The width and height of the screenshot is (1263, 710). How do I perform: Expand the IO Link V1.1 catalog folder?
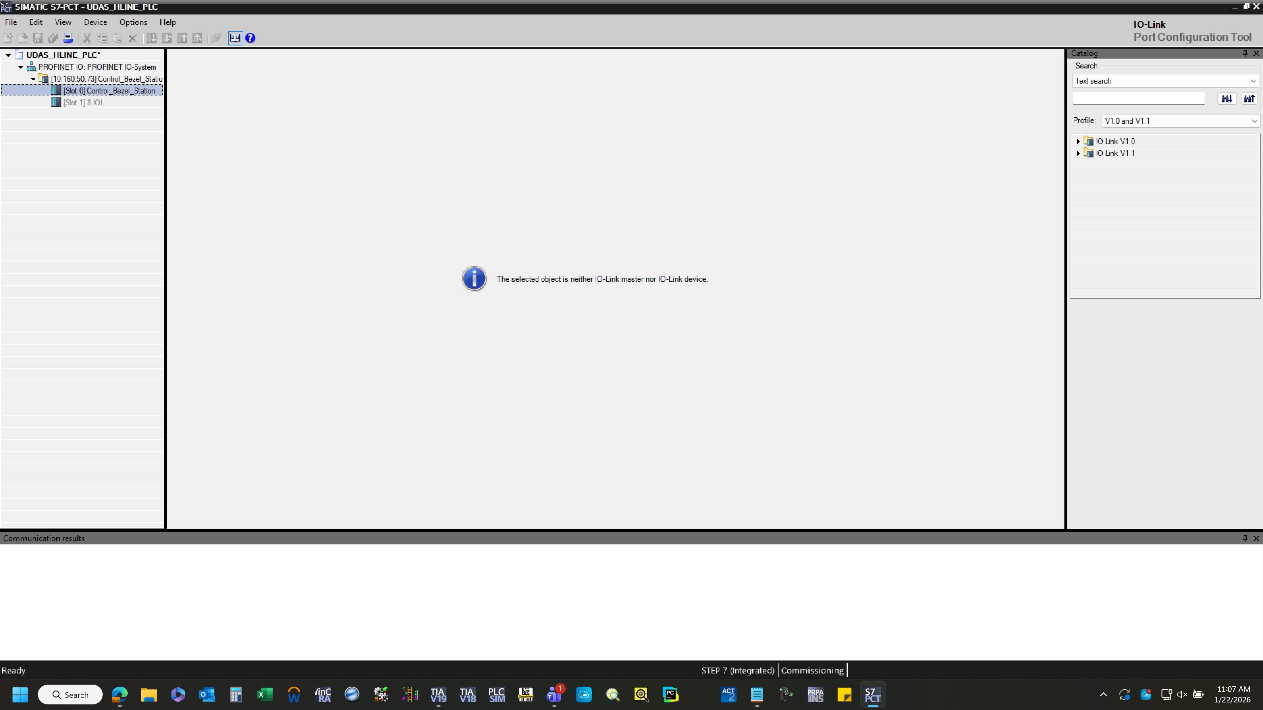pyautogui.click(x=1078, y=153)
